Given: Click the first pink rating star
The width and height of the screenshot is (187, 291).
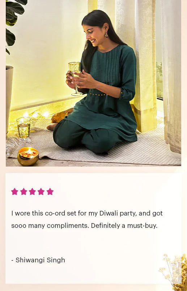Looking at the screenshot, I should (14, 192).
